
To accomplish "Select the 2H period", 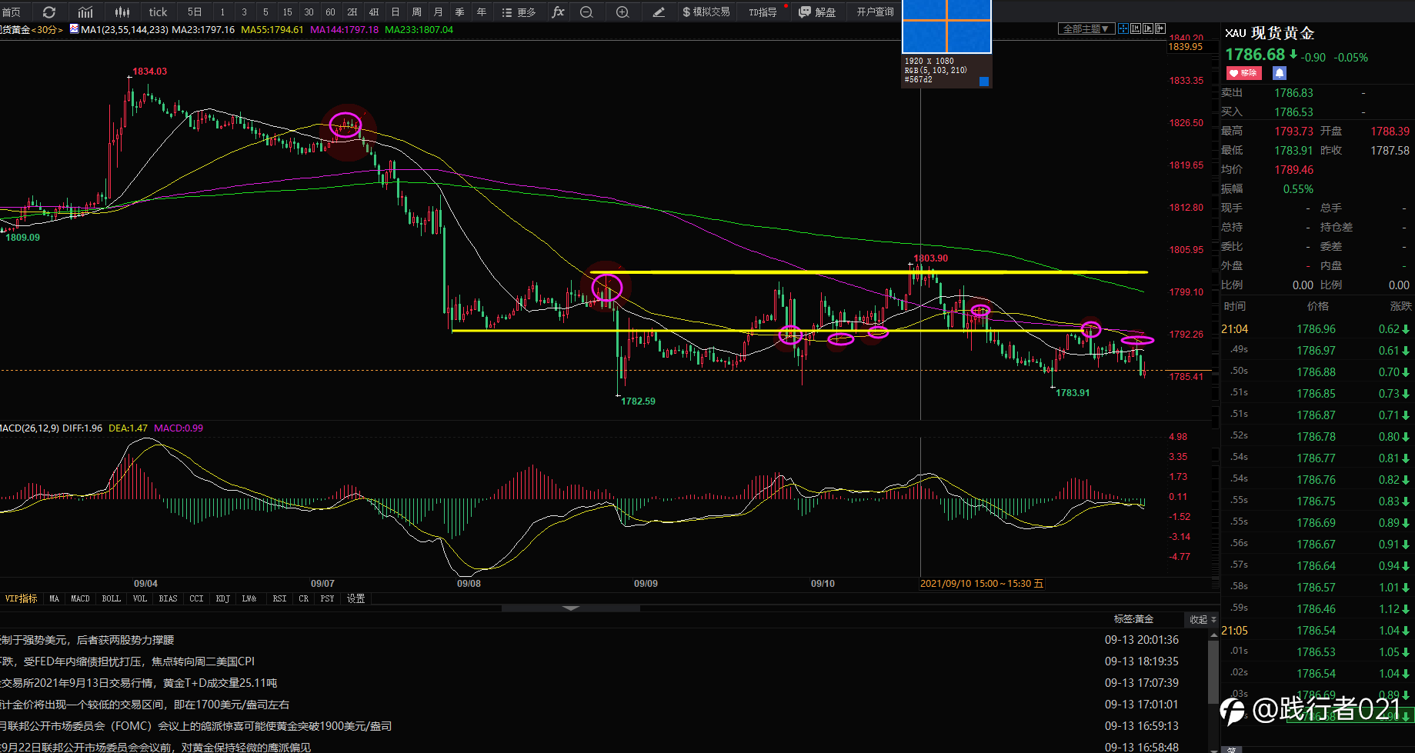I will point(352,12).
